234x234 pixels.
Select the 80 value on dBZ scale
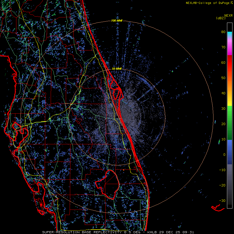[x=223, y=32]
